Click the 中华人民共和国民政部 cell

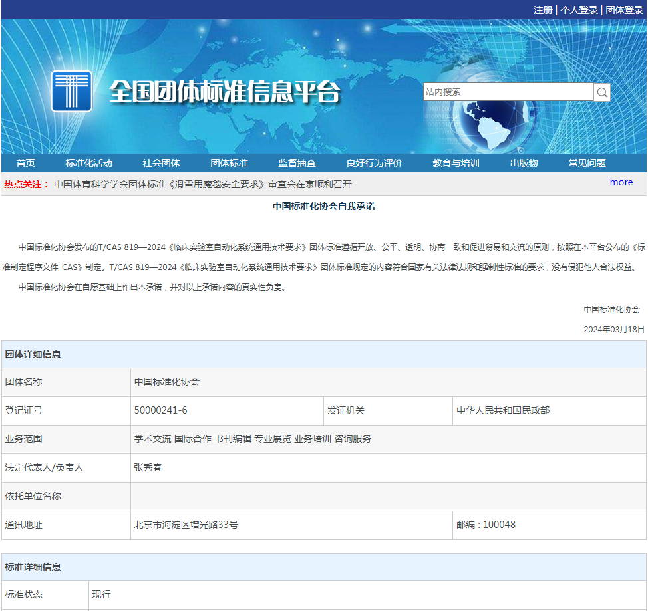click(x=550, y=411)
